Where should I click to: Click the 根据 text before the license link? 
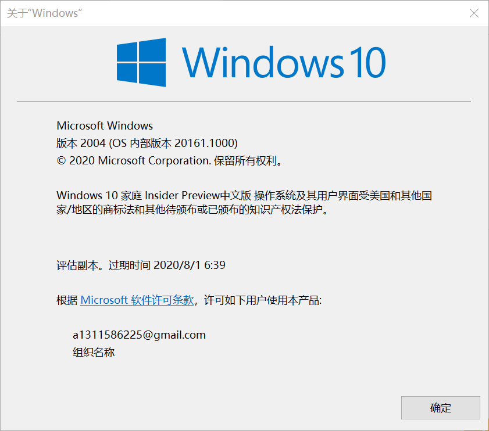[67, 300]
